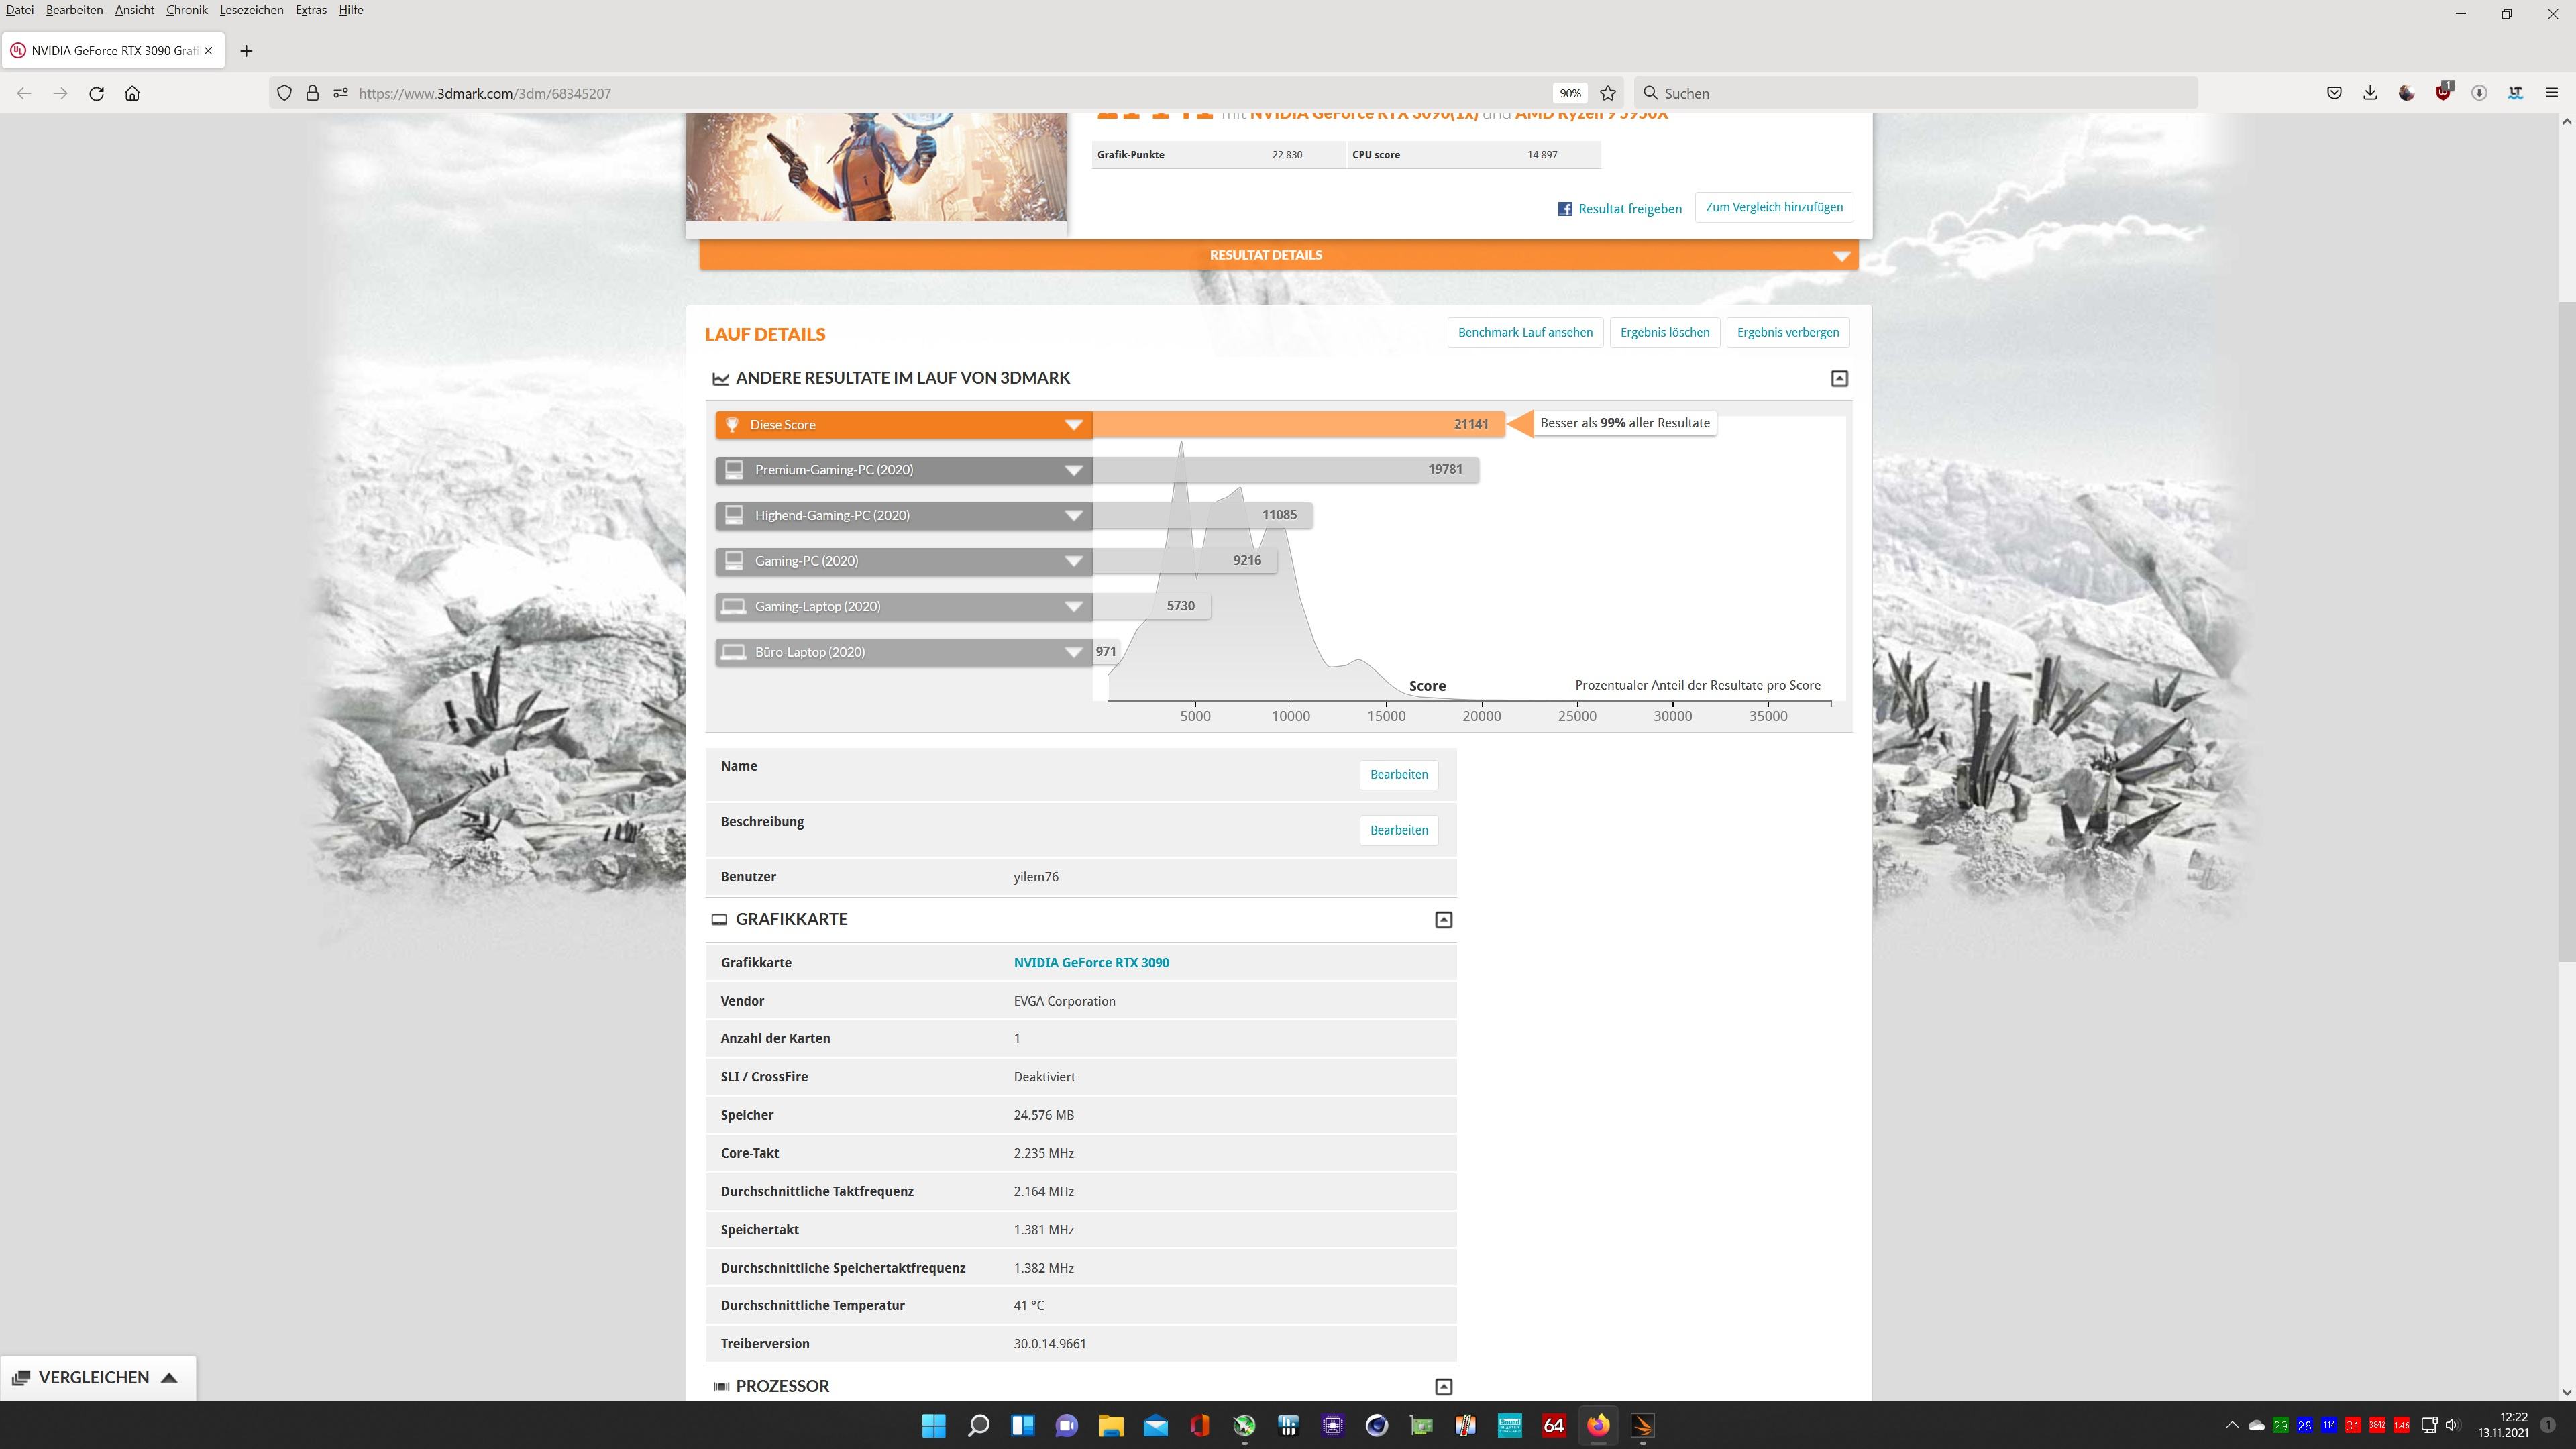Bookmark this page with the star icon
Image resolution: width=2576 pixels, height=1449 pixels.
pyautogui.click(x=1608, y=93)
